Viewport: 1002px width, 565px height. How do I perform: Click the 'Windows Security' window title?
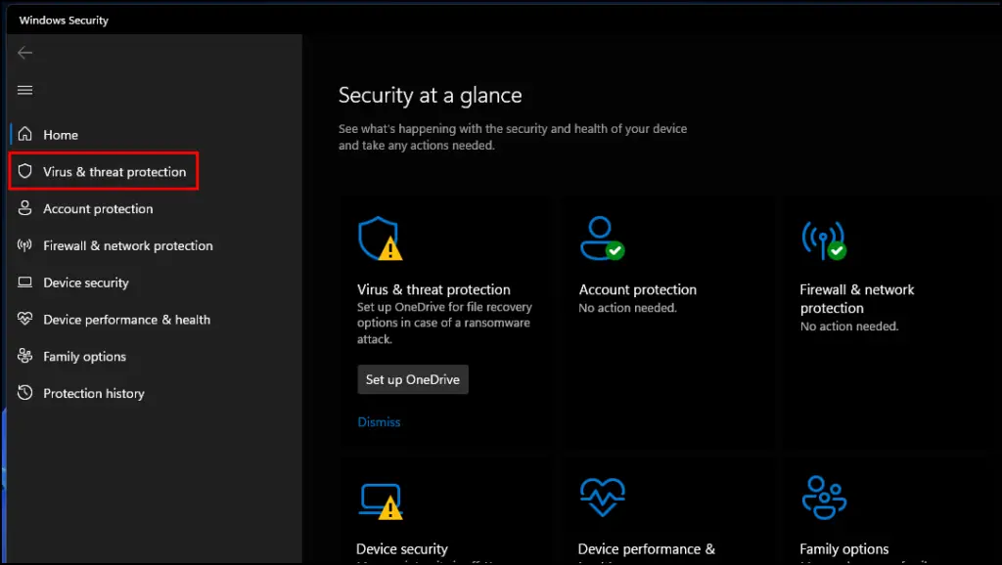[x=64, y=21]
